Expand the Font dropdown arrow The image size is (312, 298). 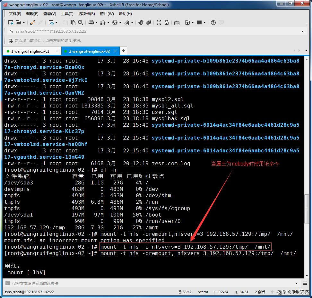coord(132,23)
